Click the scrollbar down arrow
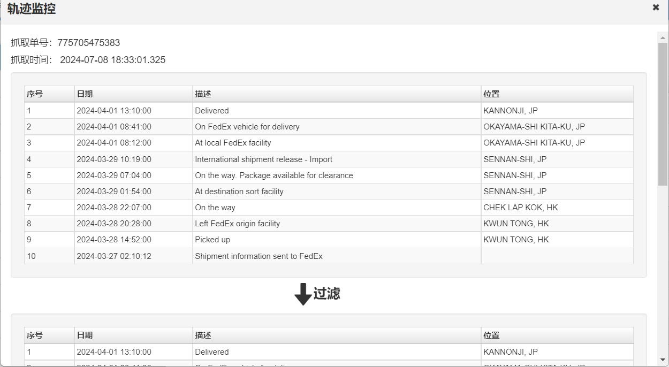This screenshot has width=669, height=367. pyautogui.click(x=663, y=360)
